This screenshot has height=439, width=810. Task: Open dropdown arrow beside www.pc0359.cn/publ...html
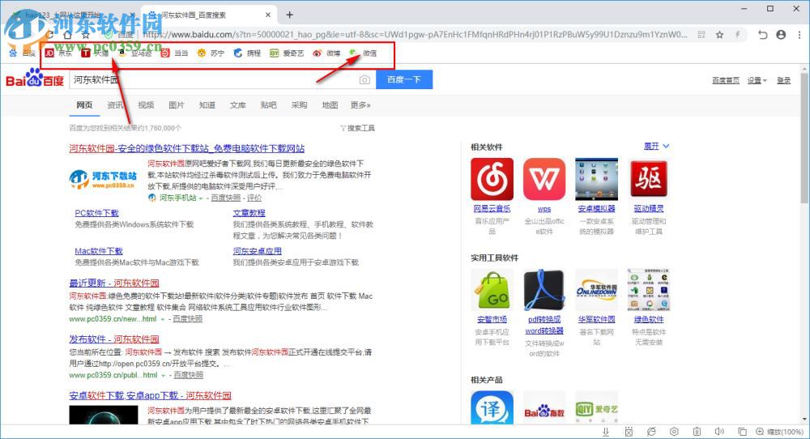pyautogui.click(x=164, y=376)
